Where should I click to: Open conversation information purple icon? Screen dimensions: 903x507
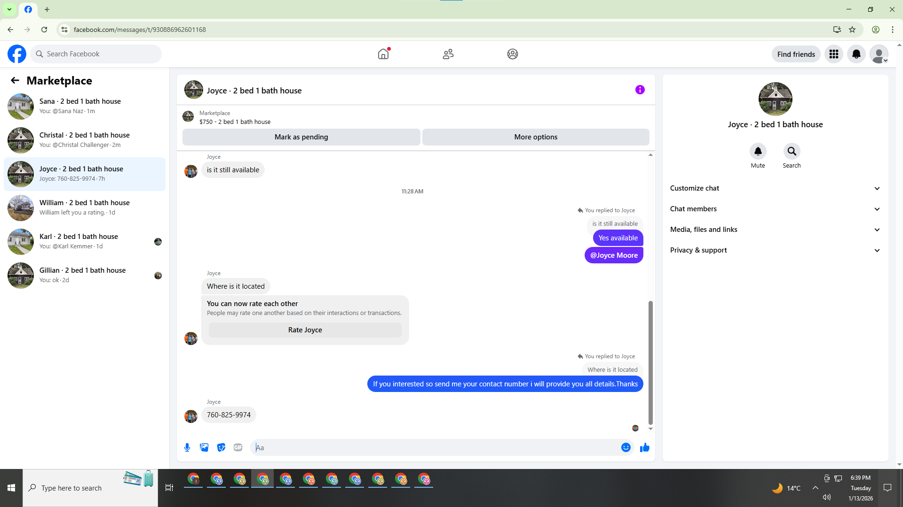640,90
